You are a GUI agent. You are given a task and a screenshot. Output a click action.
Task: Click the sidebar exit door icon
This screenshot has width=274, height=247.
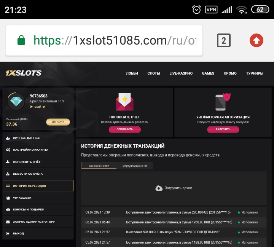(x=8, y=233)
